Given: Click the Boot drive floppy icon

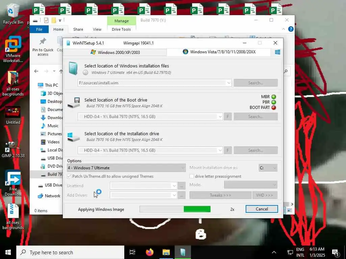Looking at the screenshot, I should pos(74,103).
